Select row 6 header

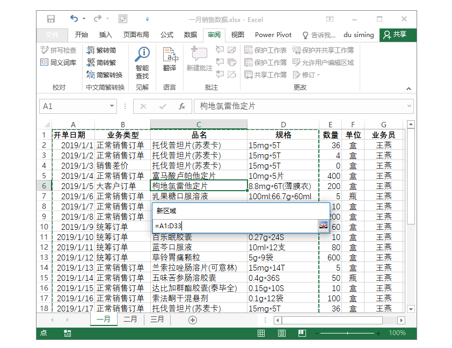pos(44,186)
